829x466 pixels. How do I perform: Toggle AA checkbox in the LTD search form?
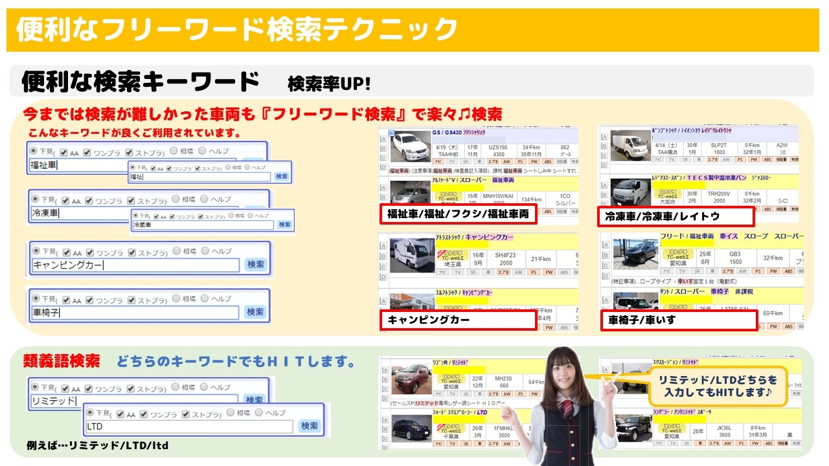121,414
